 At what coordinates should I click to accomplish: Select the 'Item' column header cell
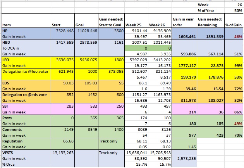(x=26, y=21)
